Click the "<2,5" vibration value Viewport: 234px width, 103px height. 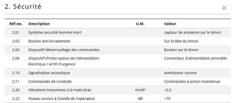(167, 90)
